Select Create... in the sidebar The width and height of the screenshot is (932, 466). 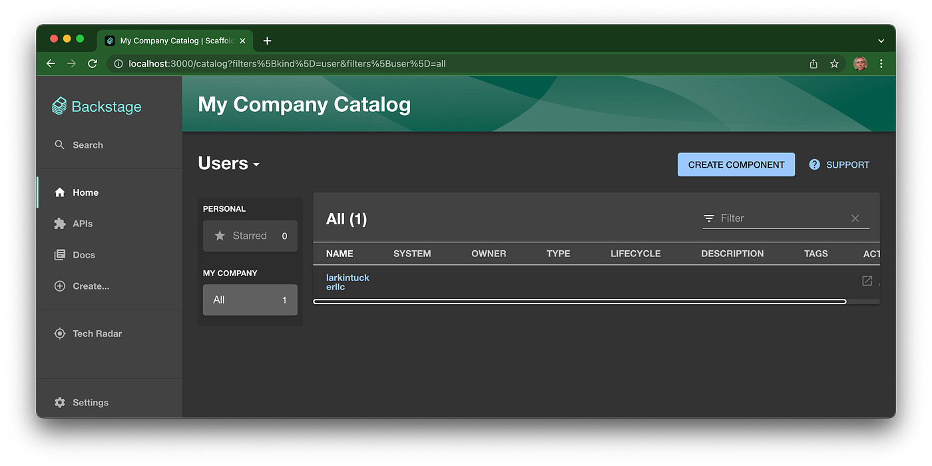click(109, 286)
